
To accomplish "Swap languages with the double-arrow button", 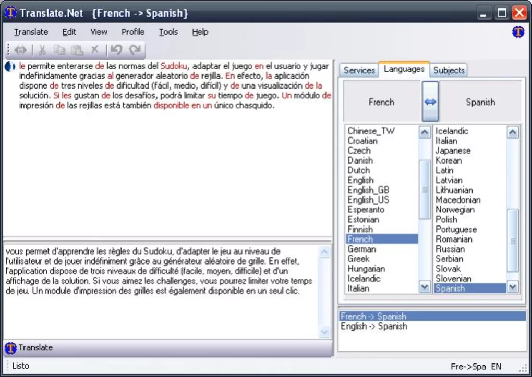I will (430, 101).
